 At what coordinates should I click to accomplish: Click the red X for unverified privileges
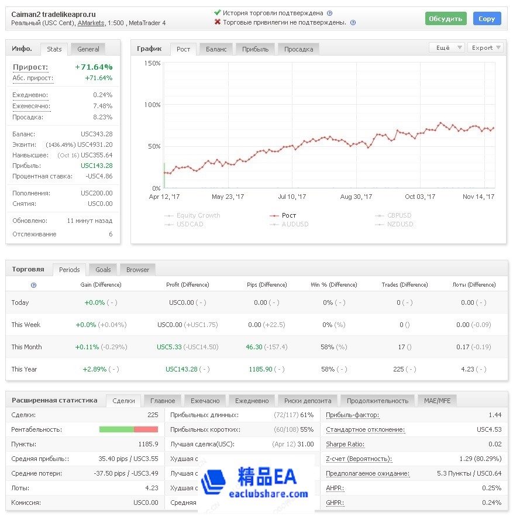pyautogui.click(x=218, y=22)
